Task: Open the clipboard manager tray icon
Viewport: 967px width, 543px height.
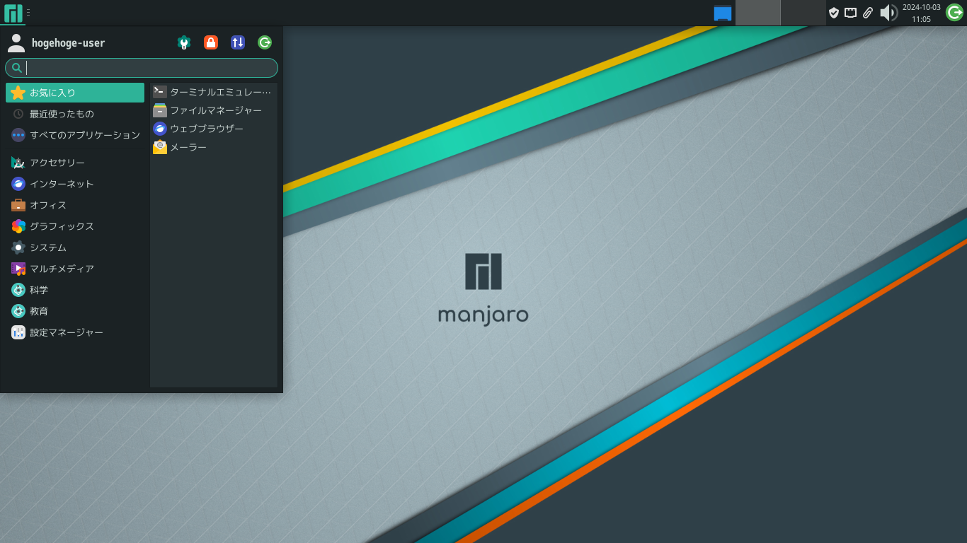Action: pos(869,13)
